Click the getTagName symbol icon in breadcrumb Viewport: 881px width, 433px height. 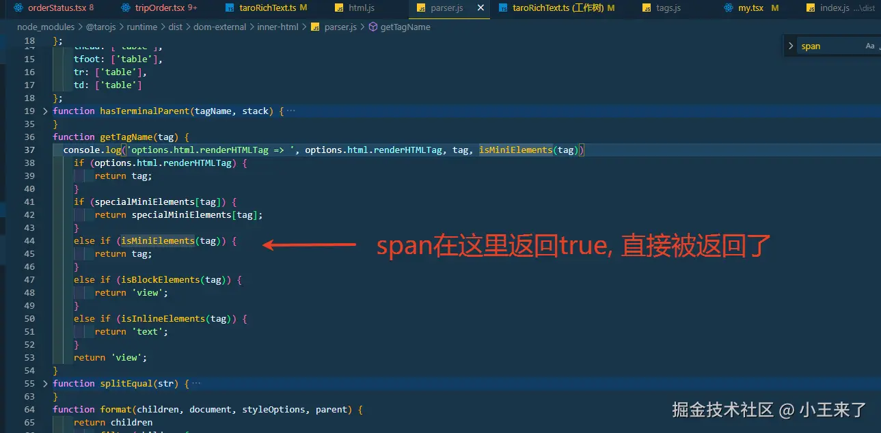pyautogui.click(x=373, y=27)
